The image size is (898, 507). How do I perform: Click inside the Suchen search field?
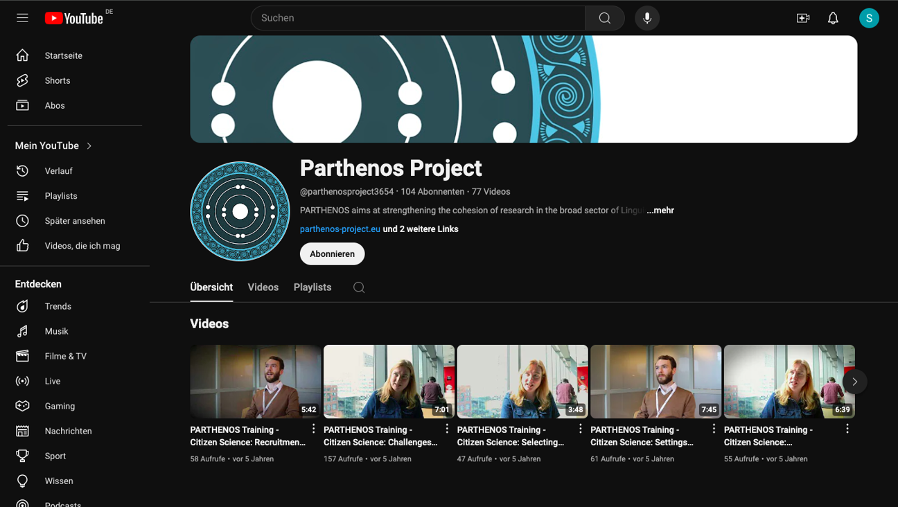coord(416,17)
